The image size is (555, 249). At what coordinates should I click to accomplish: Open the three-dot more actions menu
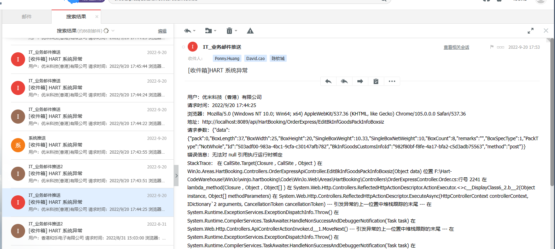tap(392, 81)
